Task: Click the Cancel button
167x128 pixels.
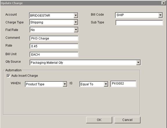Action: 128,120
